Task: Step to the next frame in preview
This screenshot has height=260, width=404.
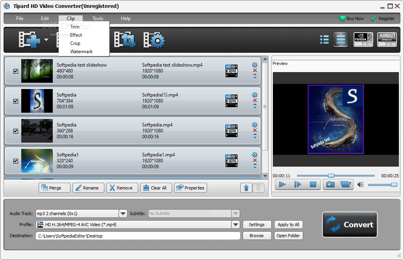Action: pos(298,184)
